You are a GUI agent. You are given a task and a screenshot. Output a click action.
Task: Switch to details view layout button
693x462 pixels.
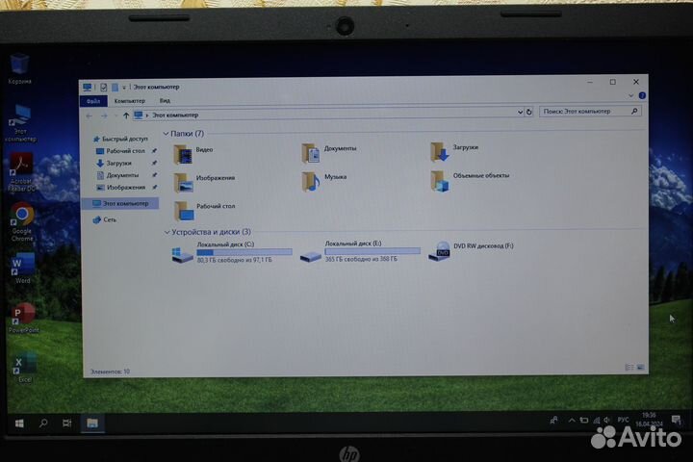(629, 368)
